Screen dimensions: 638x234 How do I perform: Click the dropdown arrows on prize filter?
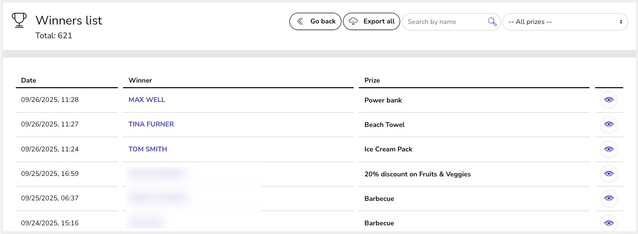(x=621, y=22)
